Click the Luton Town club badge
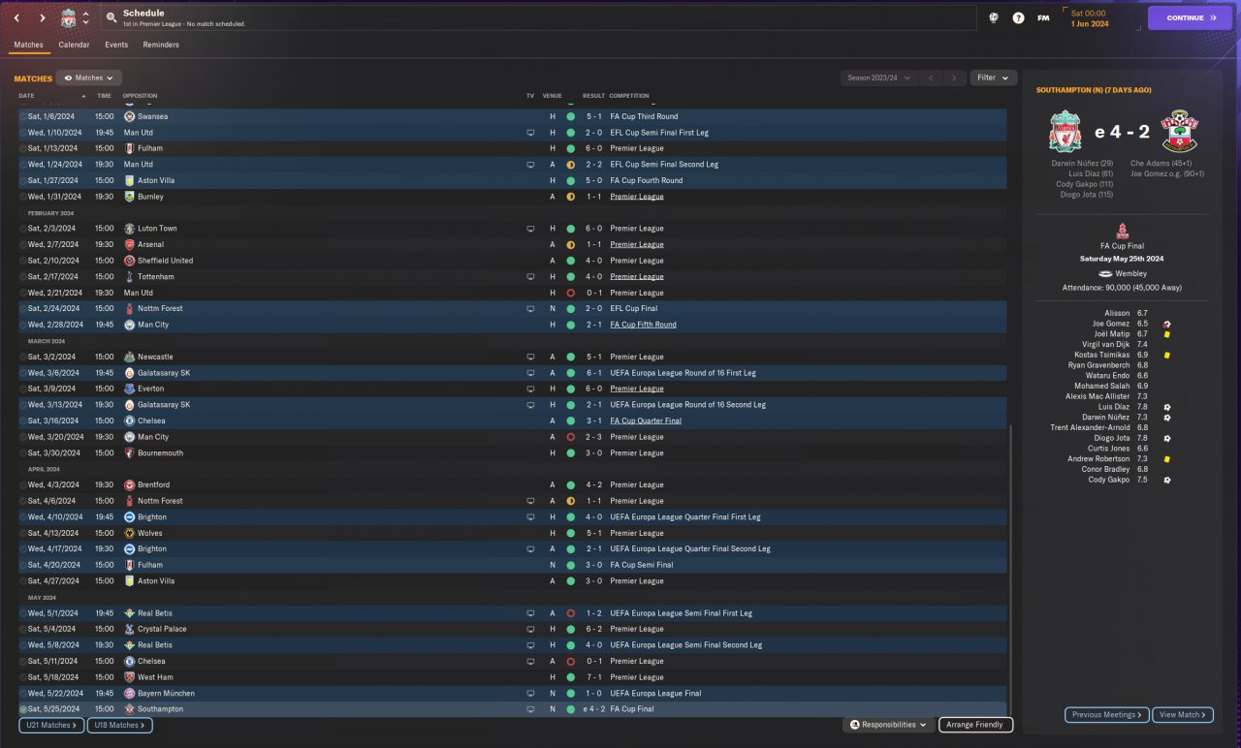The height and width of the screenshot is (748, 1241). 129,229
